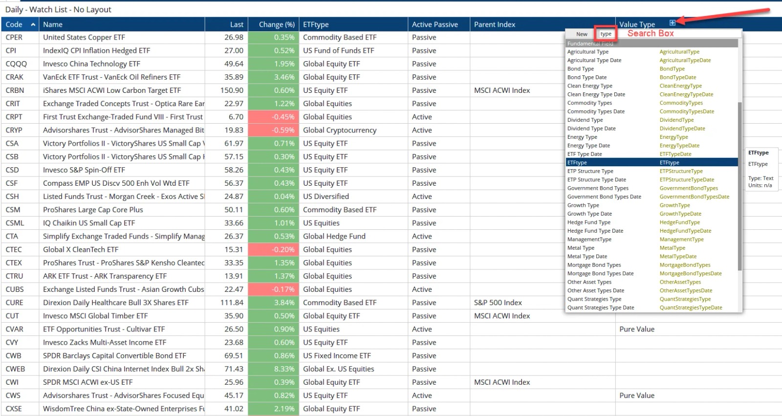Click the Parent Index column header

pos(542,24)
